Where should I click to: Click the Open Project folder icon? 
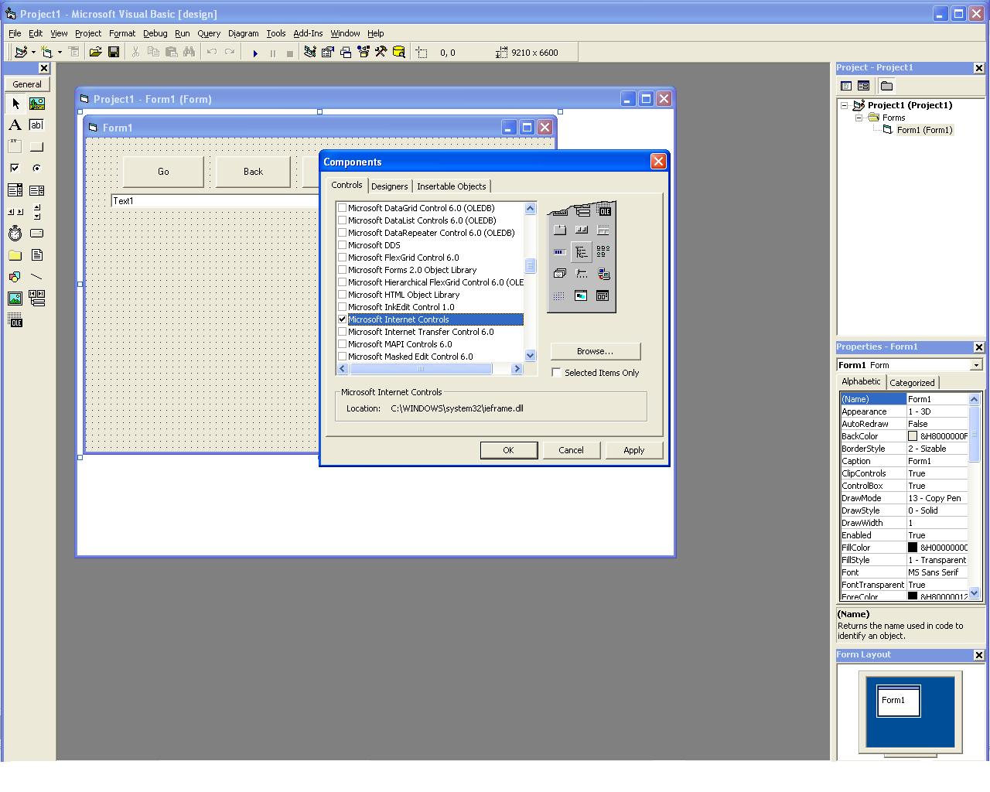(x=95, y=53)
